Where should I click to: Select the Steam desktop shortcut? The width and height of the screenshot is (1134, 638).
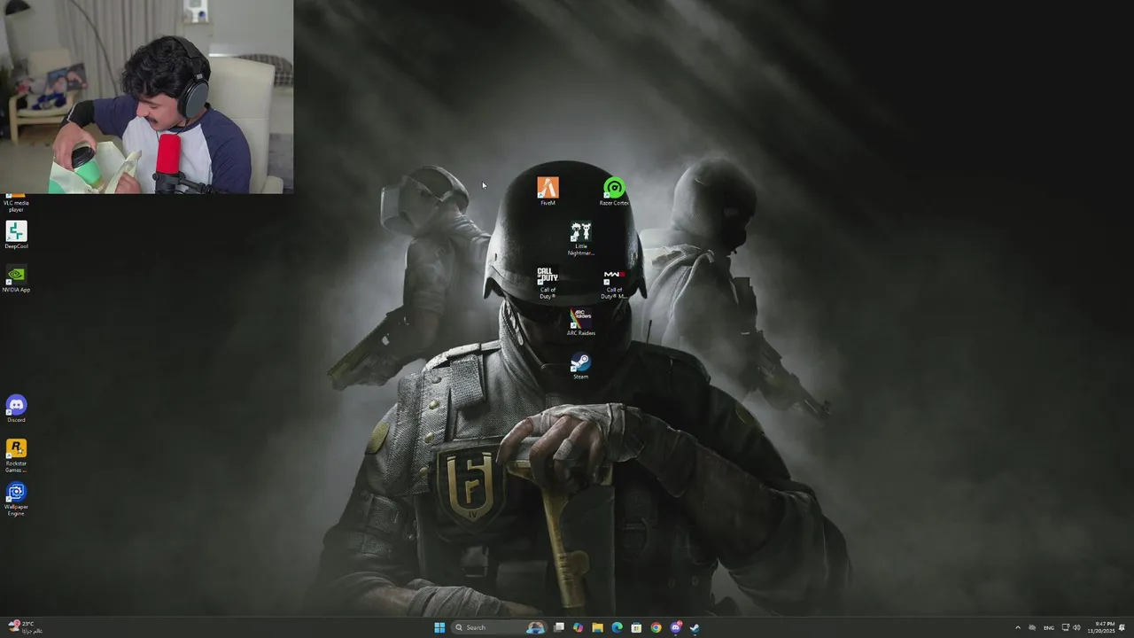point(580,366)
